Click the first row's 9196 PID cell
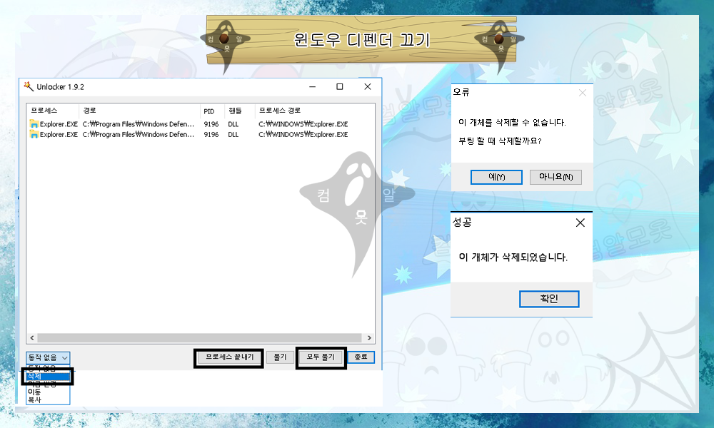Screen dimensions: 714x428 click(211, 123)
